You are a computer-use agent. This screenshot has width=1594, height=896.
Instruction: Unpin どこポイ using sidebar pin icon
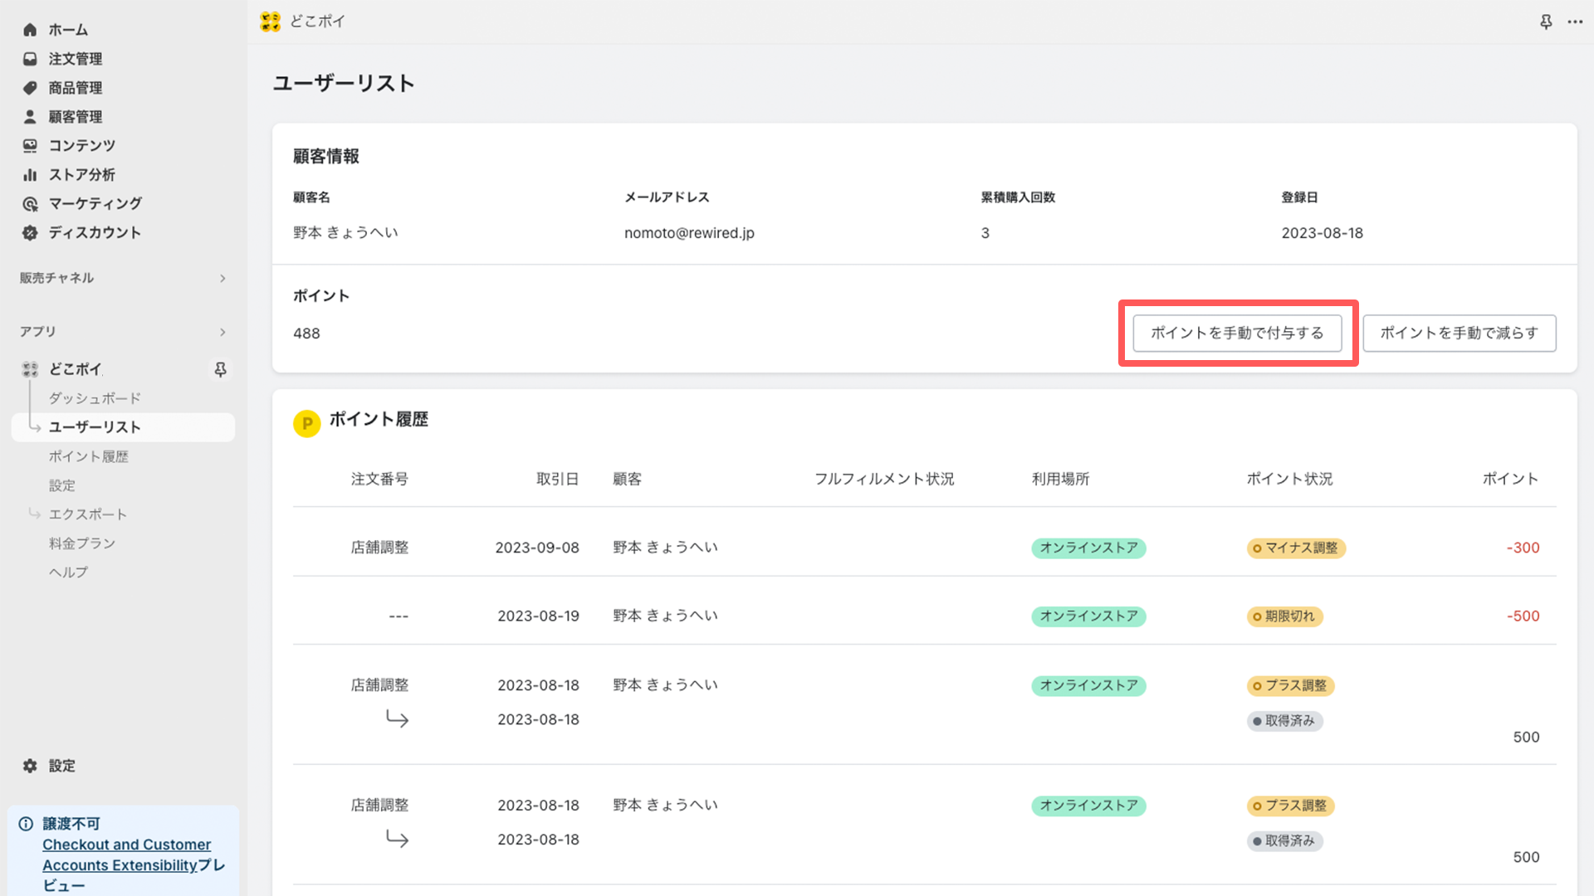click(220, 369)
